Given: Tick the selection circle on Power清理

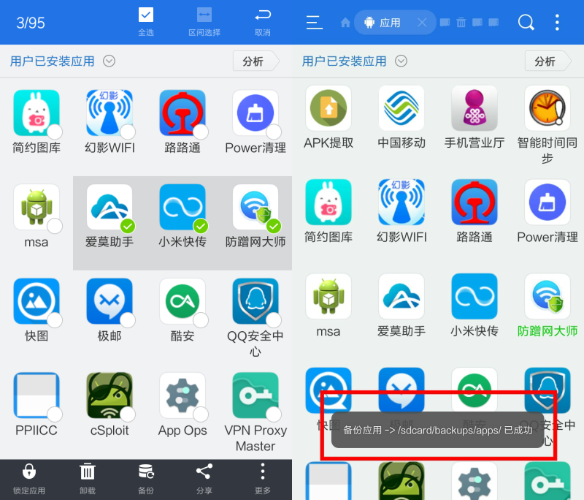Looking at the screenshot, I should [x=274, y=132].
